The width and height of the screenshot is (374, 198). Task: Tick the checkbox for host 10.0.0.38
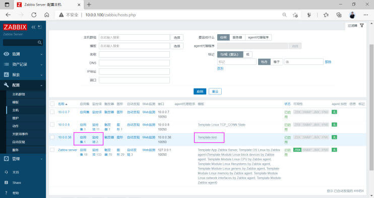[52, 137]
